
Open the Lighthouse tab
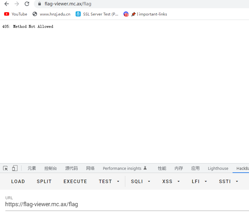(218, 168)
